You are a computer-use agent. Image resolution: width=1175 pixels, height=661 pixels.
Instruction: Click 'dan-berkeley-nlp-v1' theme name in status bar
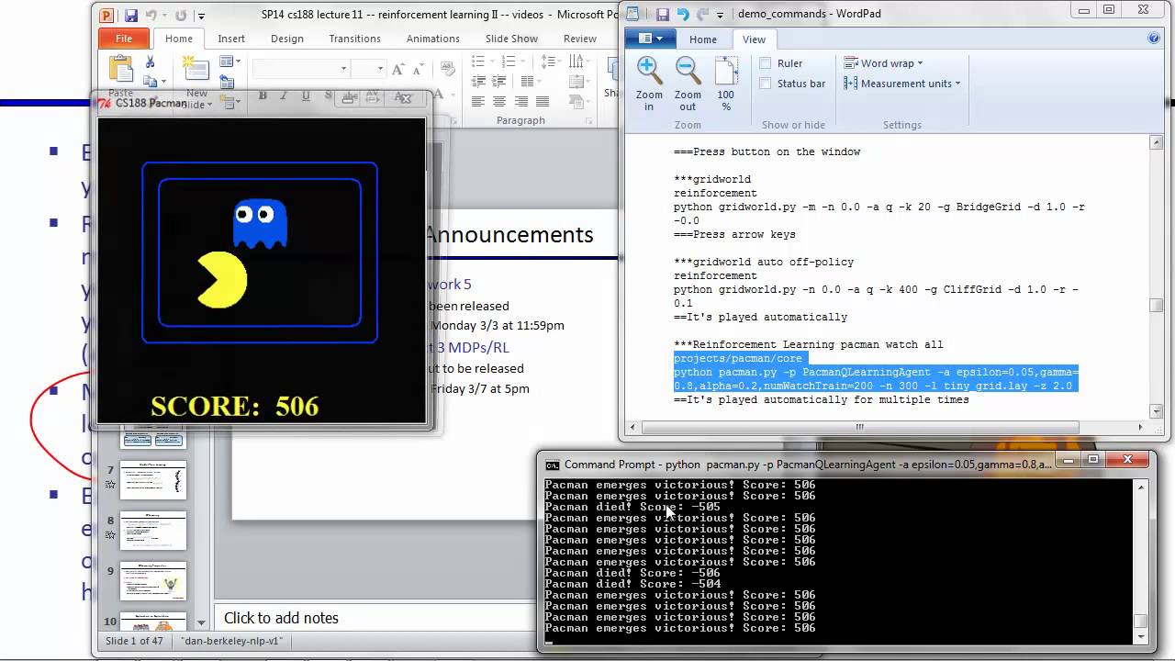coord(231,641)
